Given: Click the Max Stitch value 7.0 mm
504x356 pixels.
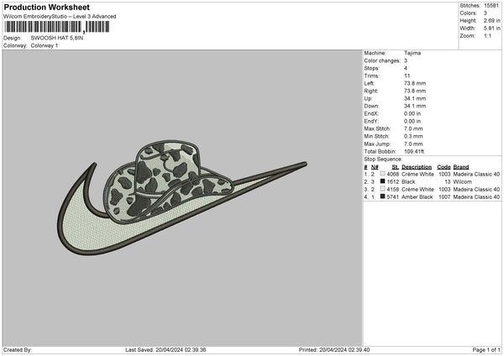Looking at the screenshot, I should tap(413, 128).
